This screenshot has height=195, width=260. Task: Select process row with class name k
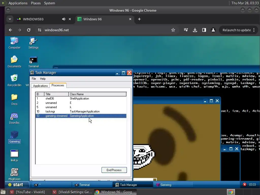[x=81, y=107]
